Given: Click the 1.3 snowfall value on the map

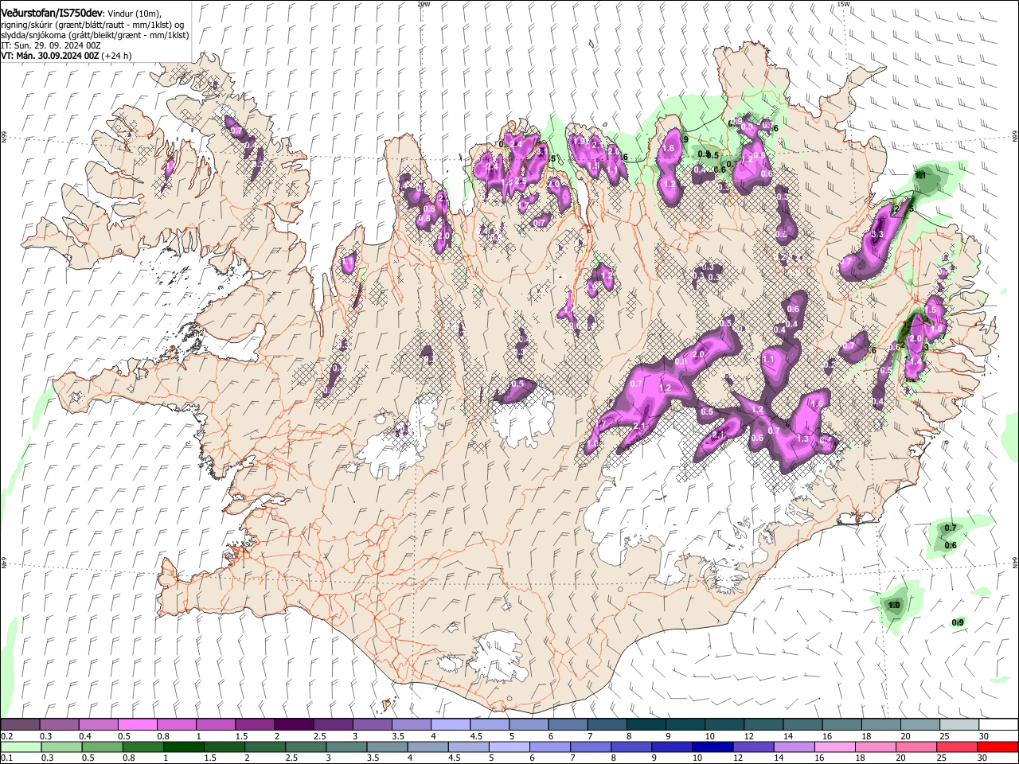Looking at the screenshot, I should coord(802,439).
